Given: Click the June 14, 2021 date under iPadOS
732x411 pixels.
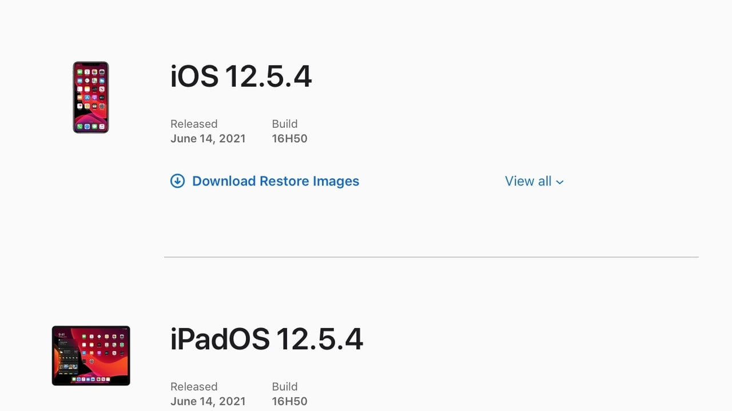Looking at the screenshot, I should [208, 401].
